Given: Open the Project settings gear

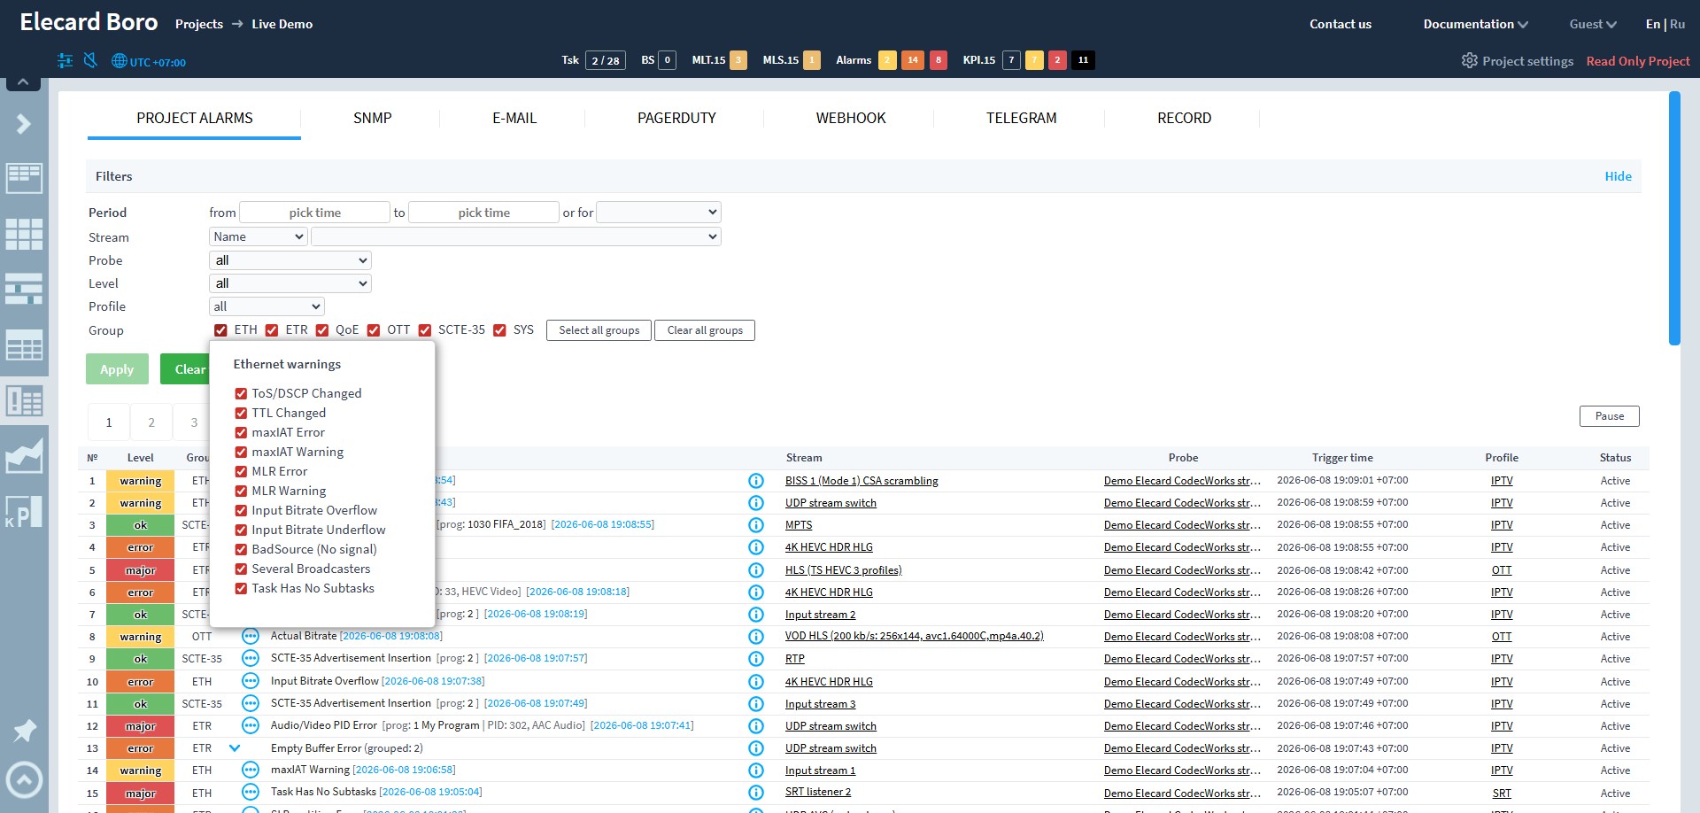Looking at the screenshot, I should click(1469, 60).
